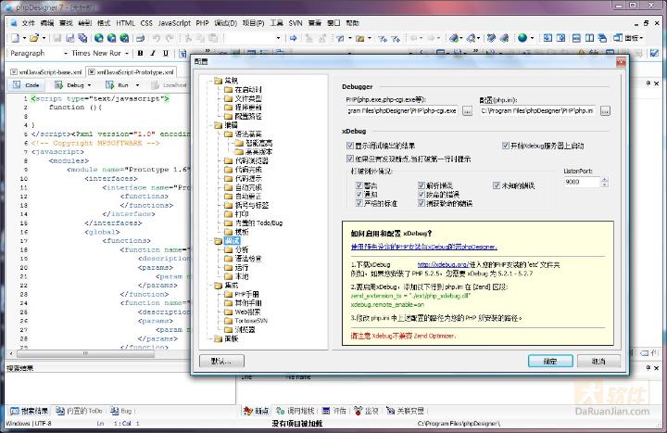Toggle 如果没有发现断点 first-line break checkbox

tap(350, 159)
